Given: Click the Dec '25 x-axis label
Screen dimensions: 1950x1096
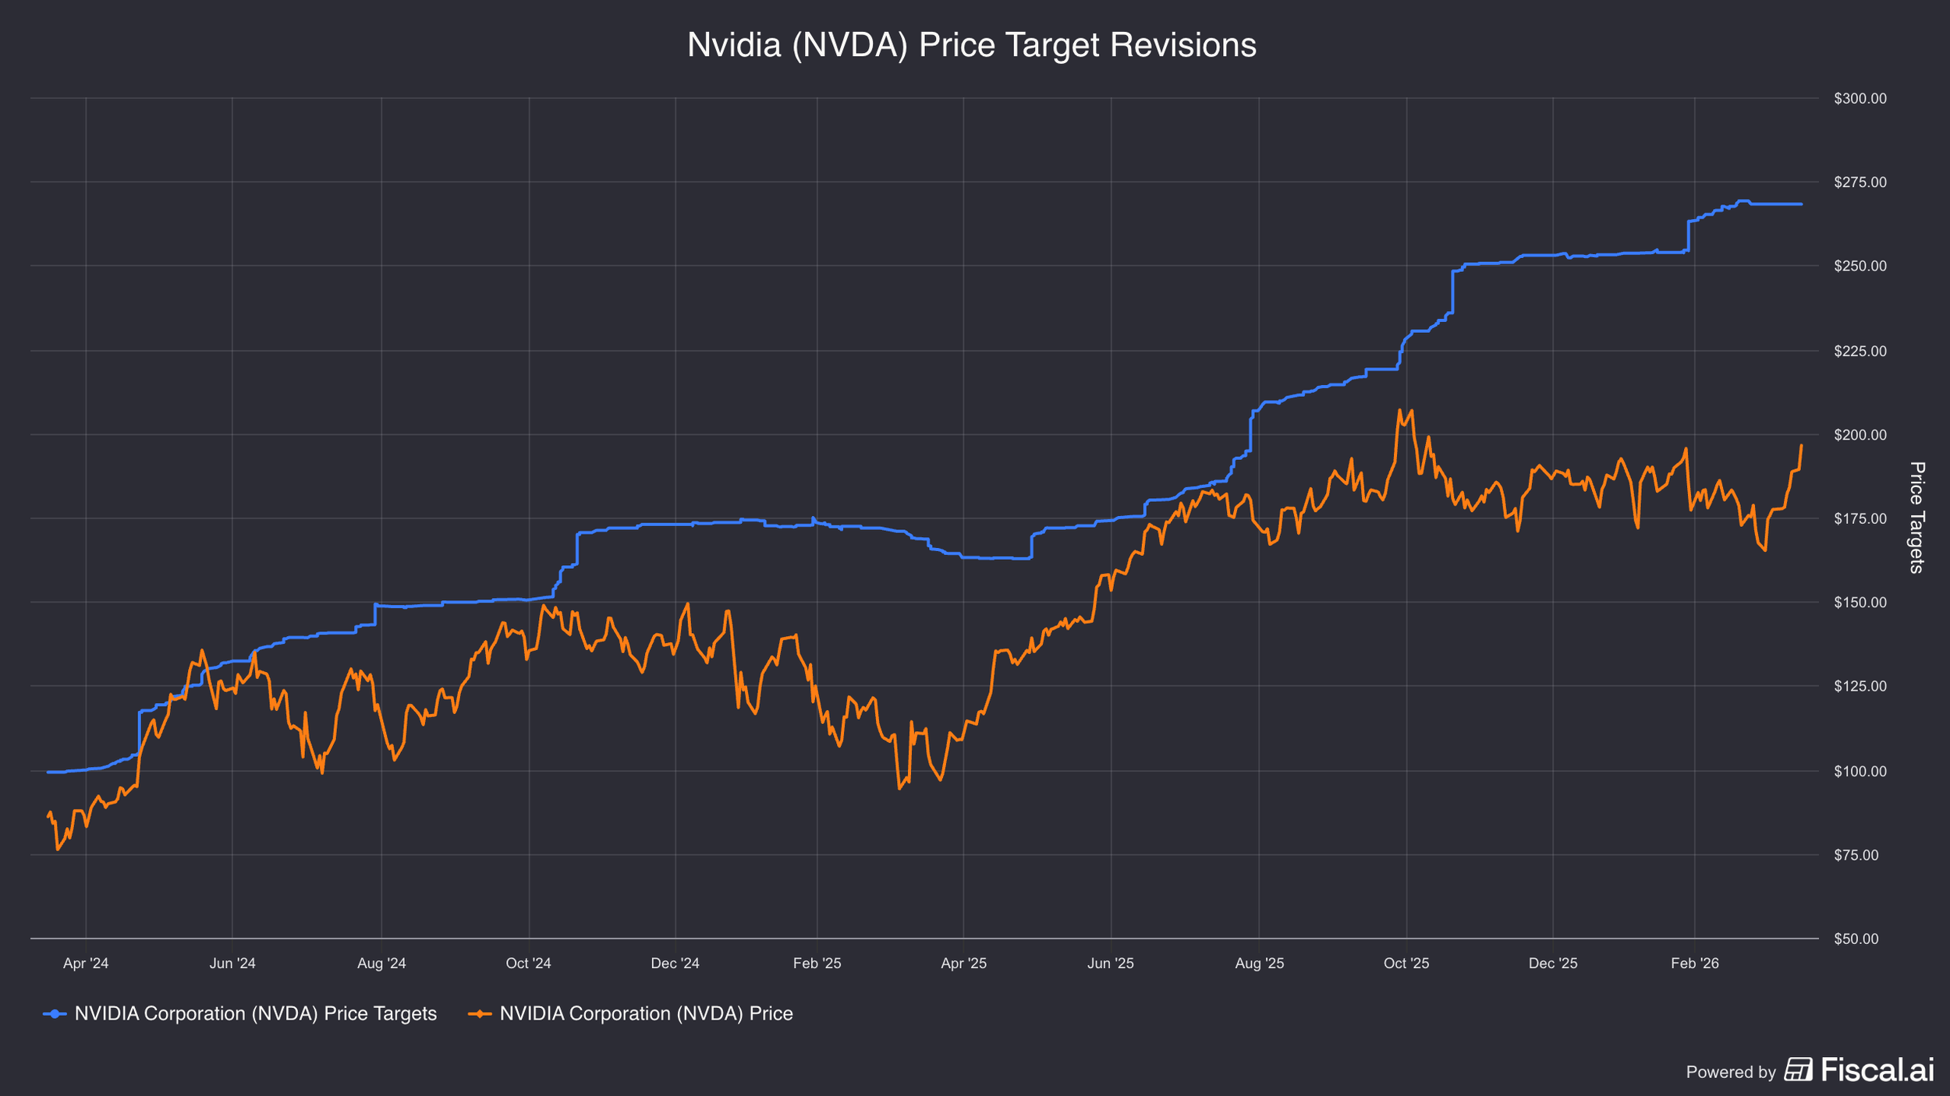Looking at the screenshot, I should pos(1552,963).
